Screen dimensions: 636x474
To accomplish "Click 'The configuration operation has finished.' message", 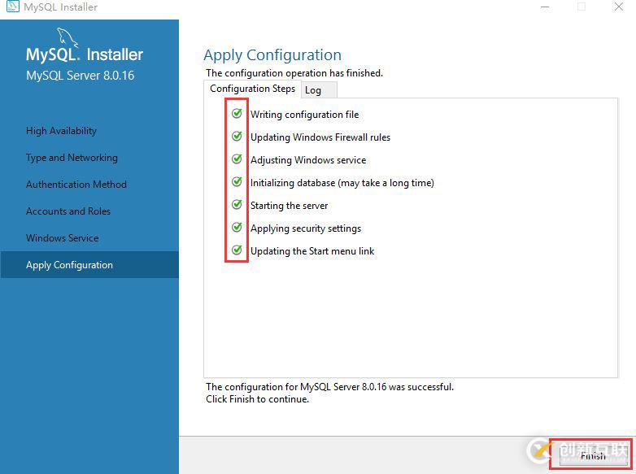I will pyautogui.click(x=294, y=73).
